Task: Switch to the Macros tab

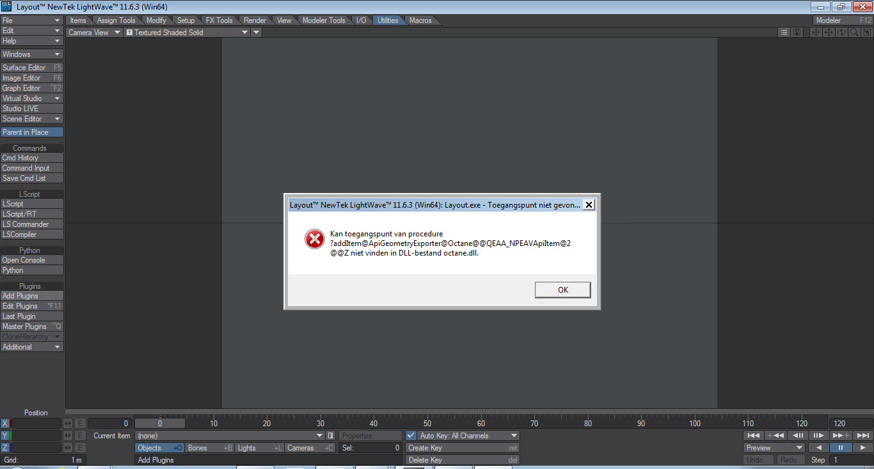Action: click(420, 20)
